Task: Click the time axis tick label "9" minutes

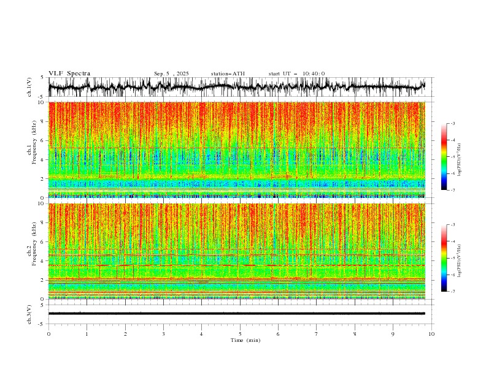Action: [393, 334]
